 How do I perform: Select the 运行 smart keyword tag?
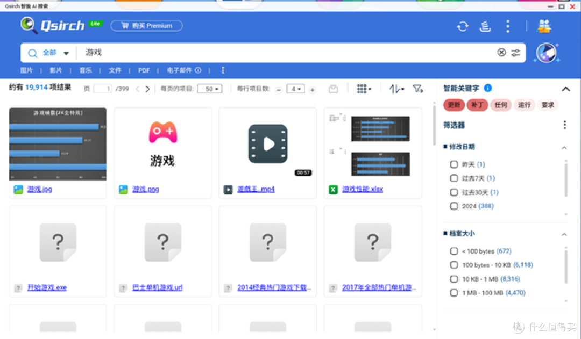(x=524, y=105)
